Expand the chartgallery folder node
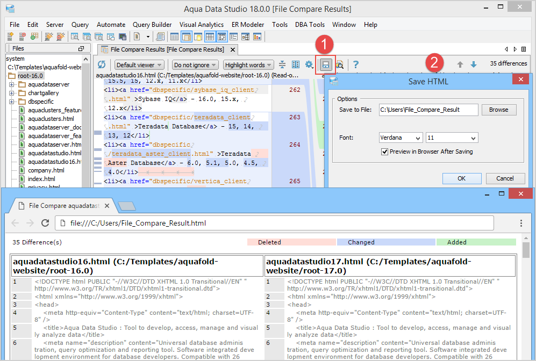536x361 pixels. coord(11,93)
